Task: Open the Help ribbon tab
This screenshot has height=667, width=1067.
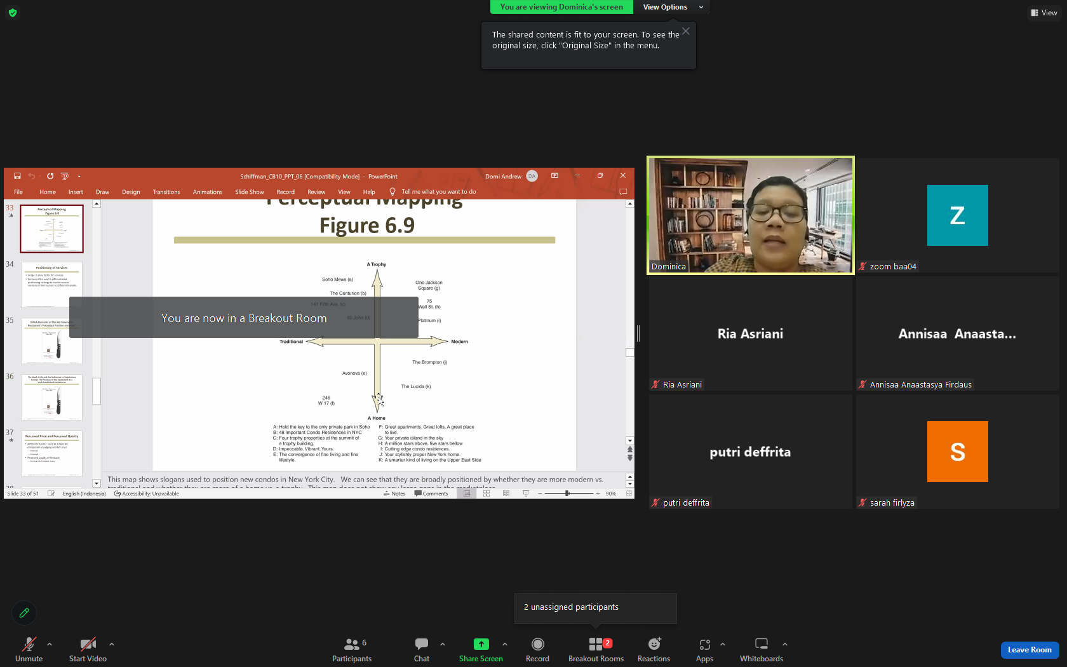Action: pos(369,192)
